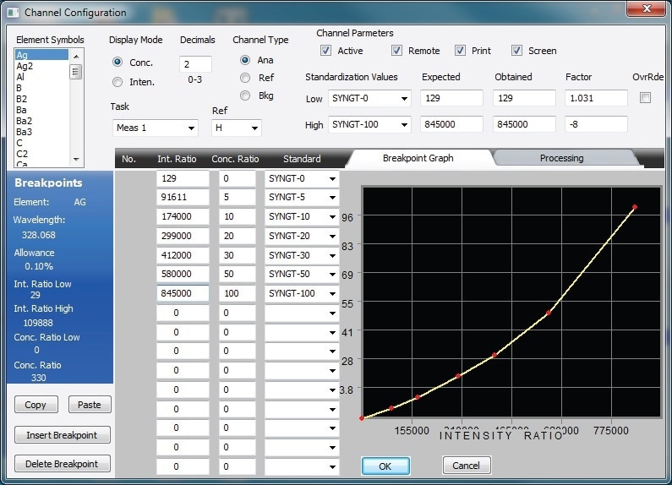672x485 pixels.
Task: Open the SYNGT-50 standard dropdown
Action: [332, 275]
